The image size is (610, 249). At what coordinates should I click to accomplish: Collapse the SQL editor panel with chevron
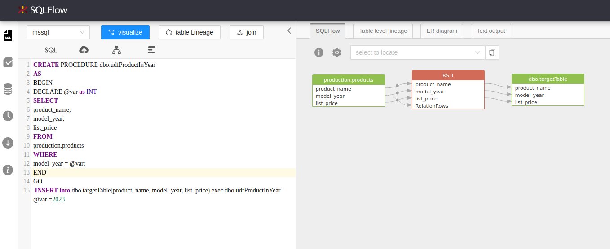[x=289, y=31]
